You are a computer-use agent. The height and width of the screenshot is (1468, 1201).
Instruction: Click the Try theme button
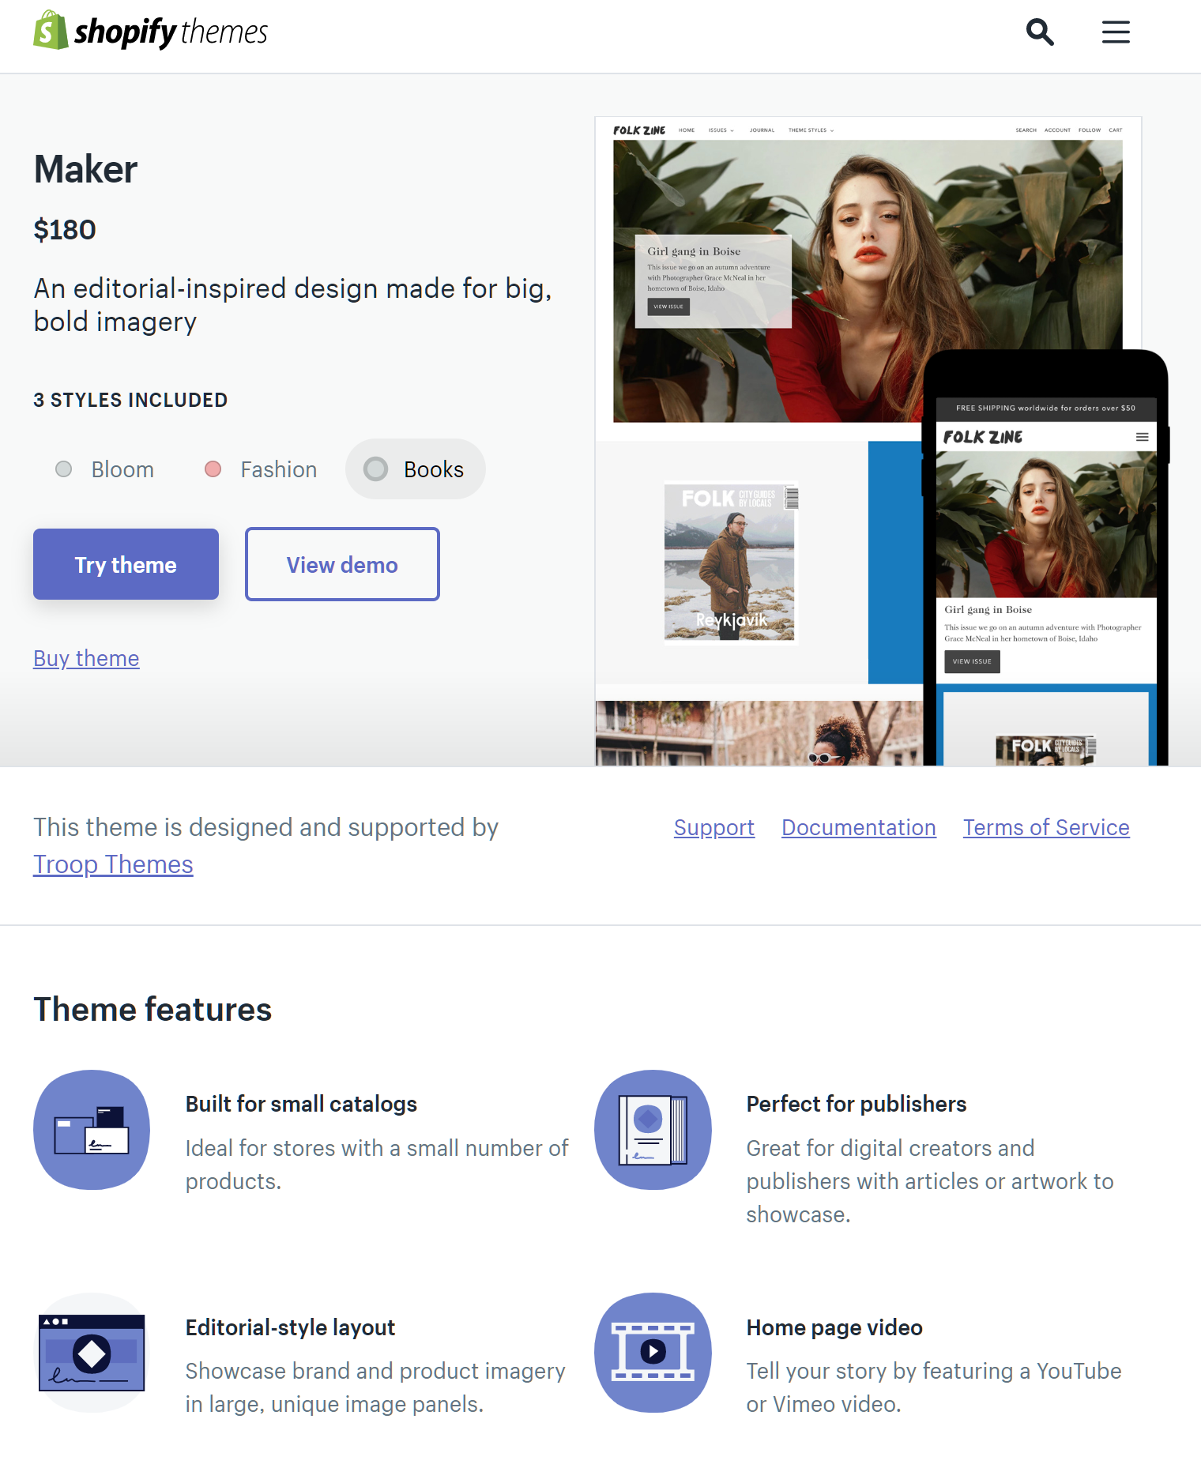tap(126, 564)
